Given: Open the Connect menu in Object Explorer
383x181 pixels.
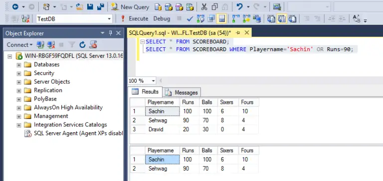Looking at the screenshot, I should [19, 45].
